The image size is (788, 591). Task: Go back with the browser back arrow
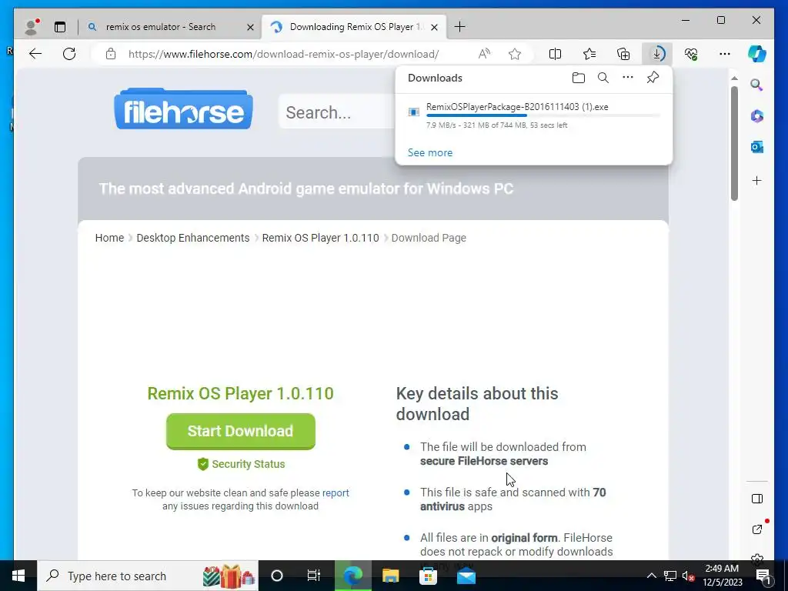pos(35,54)
